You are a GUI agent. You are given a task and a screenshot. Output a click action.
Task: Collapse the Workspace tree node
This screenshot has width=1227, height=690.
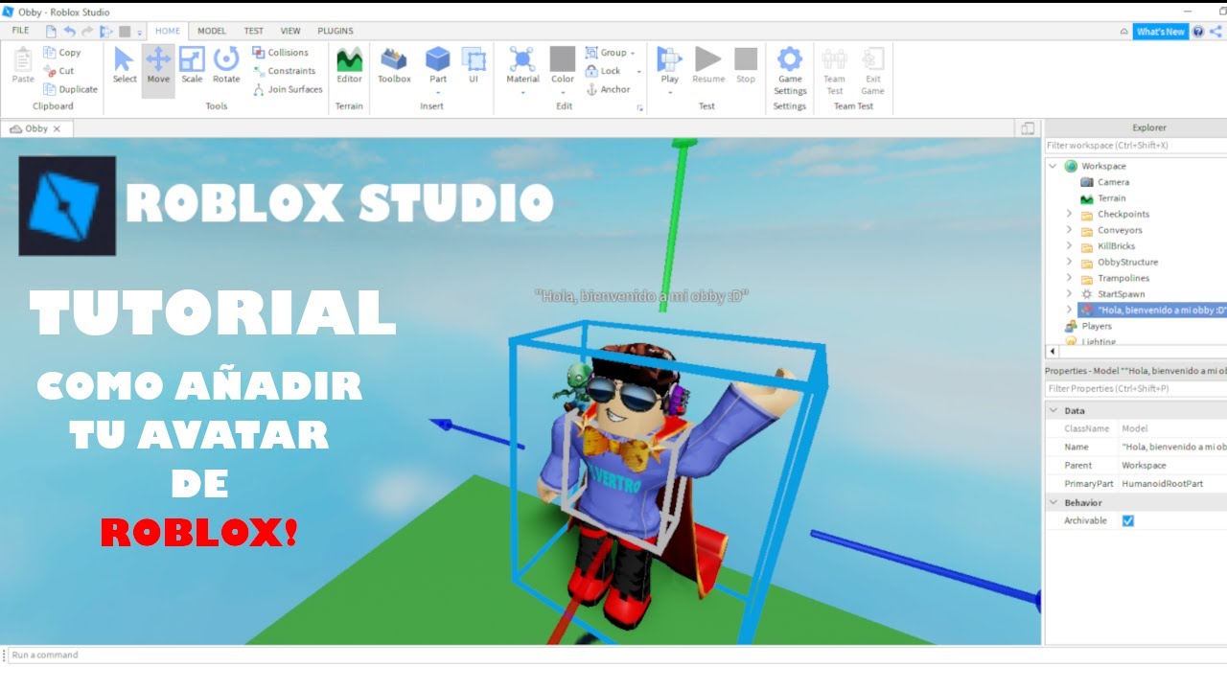(x=1053, y=166)
